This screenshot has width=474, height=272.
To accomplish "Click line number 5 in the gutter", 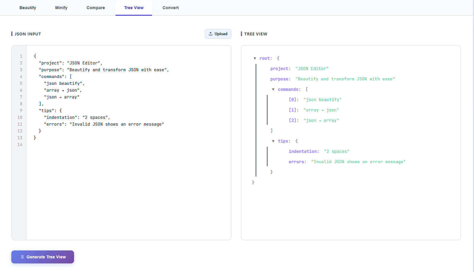I will 21,83.
